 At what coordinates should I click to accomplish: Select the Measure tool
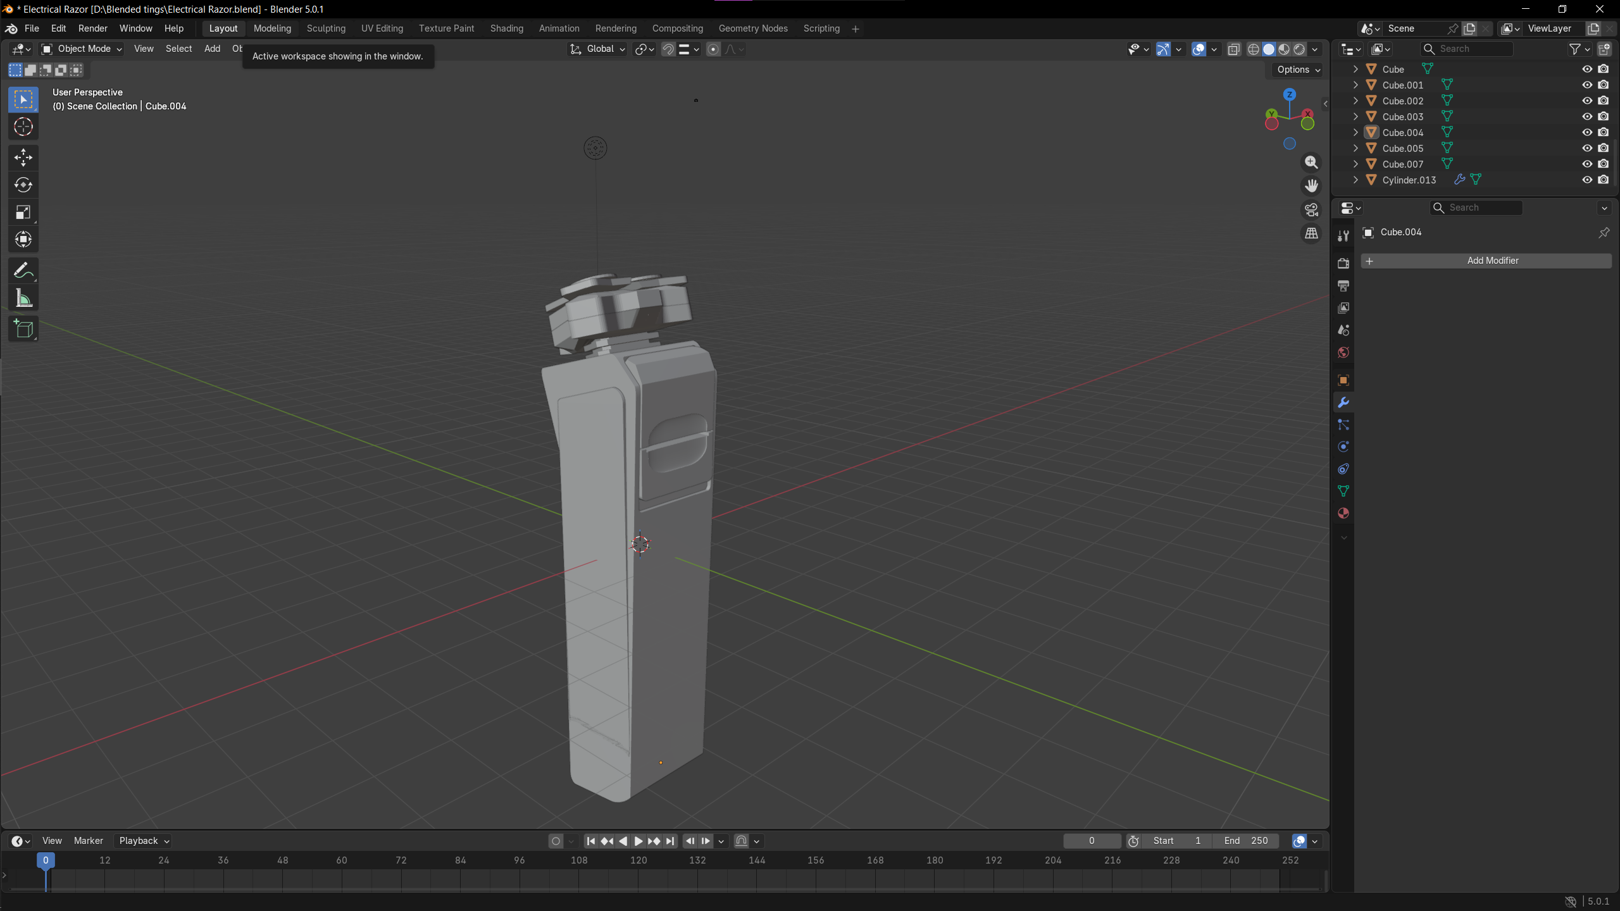click(x=23, y=299)
